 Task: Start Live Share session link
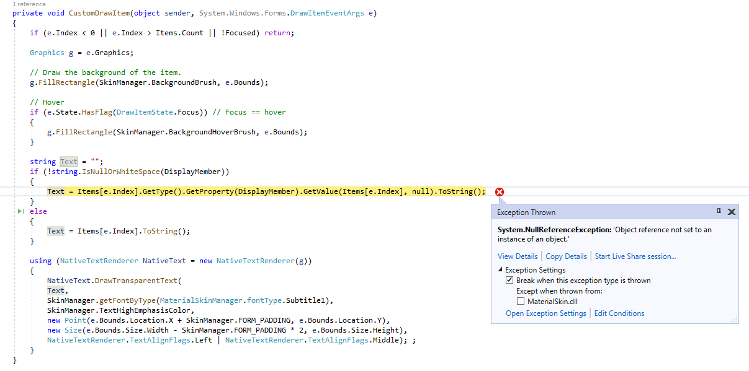pos(635,256)
